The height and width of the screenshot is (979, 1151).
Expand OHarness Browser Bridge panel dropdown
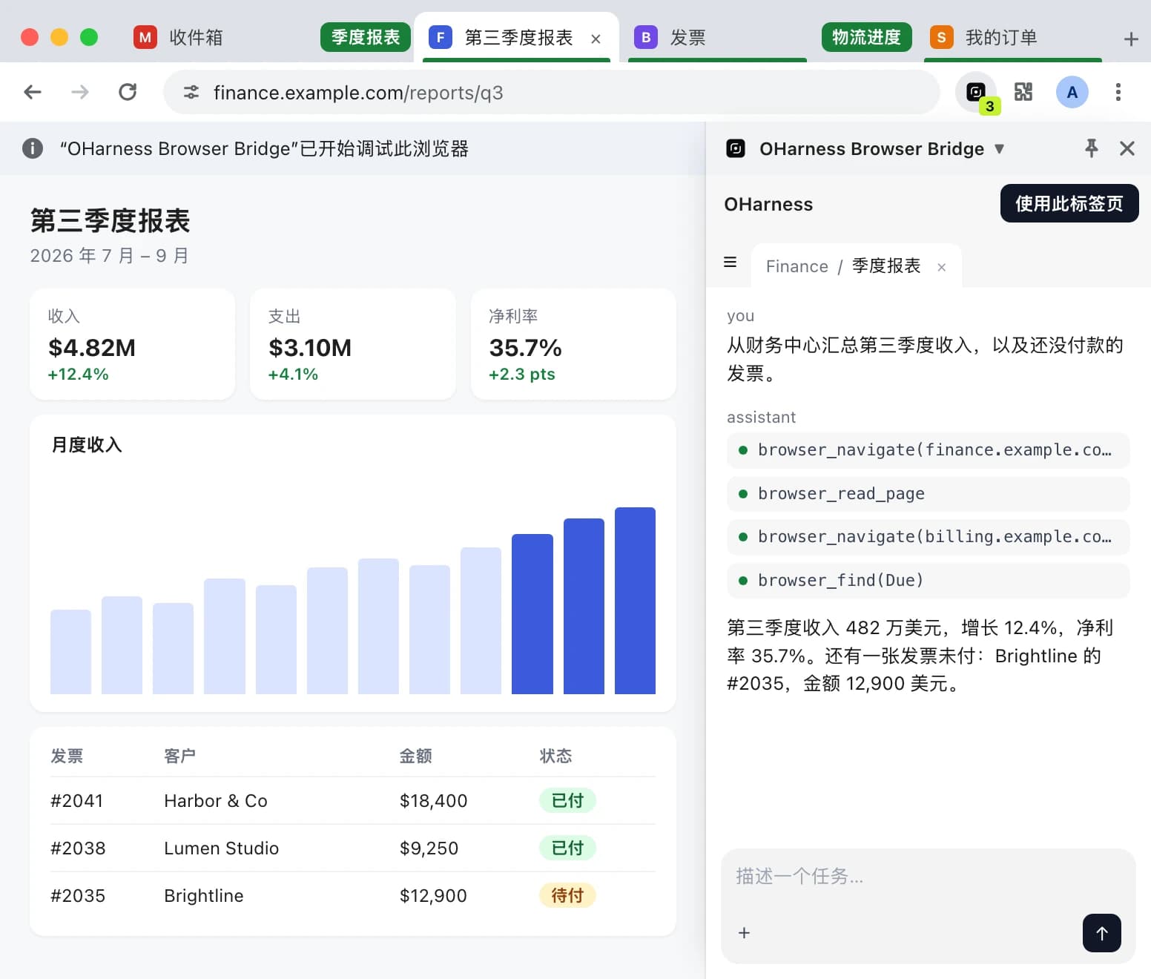pyautogui.click(x=999, y=148)
